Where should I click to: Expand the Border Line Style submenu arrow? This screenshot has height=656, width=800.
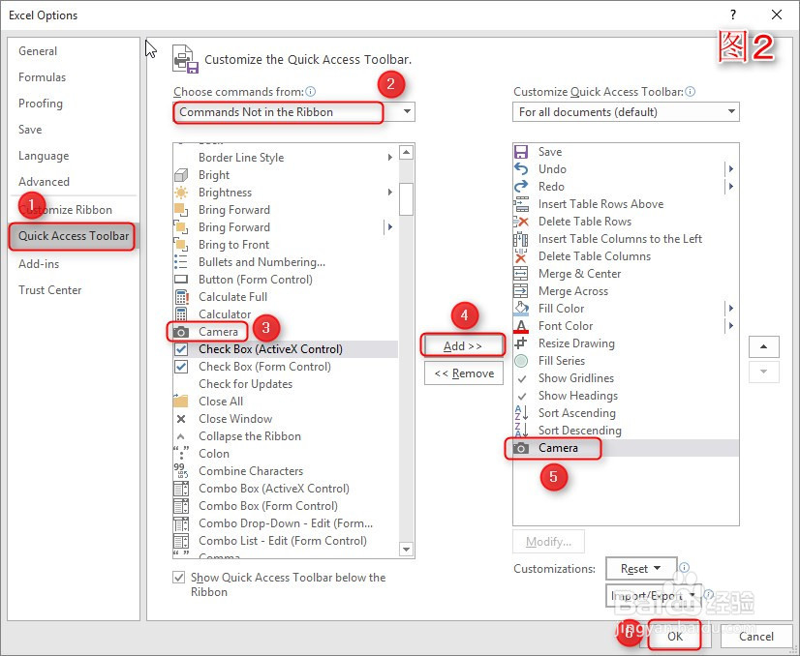(x=390, y=158)
